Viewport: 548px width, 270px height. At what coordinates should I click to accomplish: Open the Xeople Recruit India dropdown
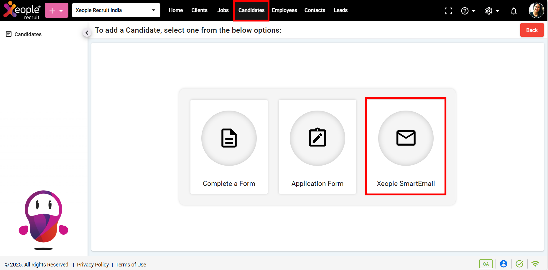[116, 10]
